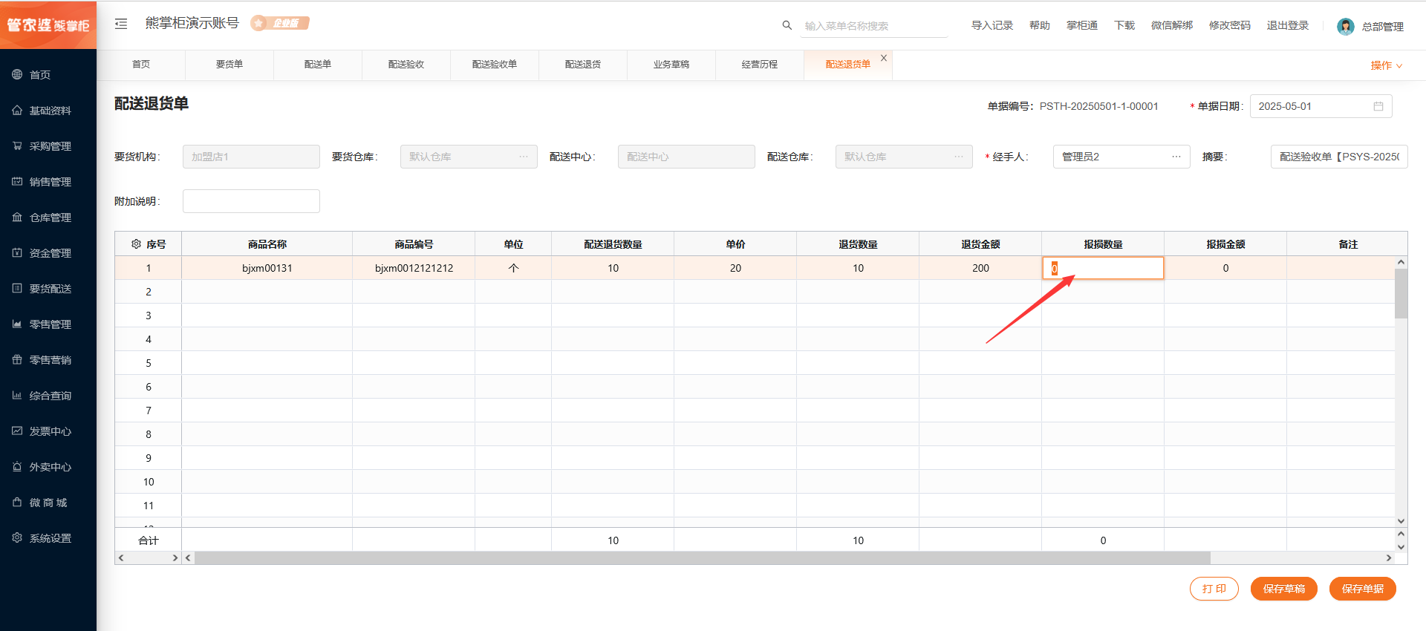Open the 帮助 link
Screen dimensions: 1426x631
[x=1040, y=25]
